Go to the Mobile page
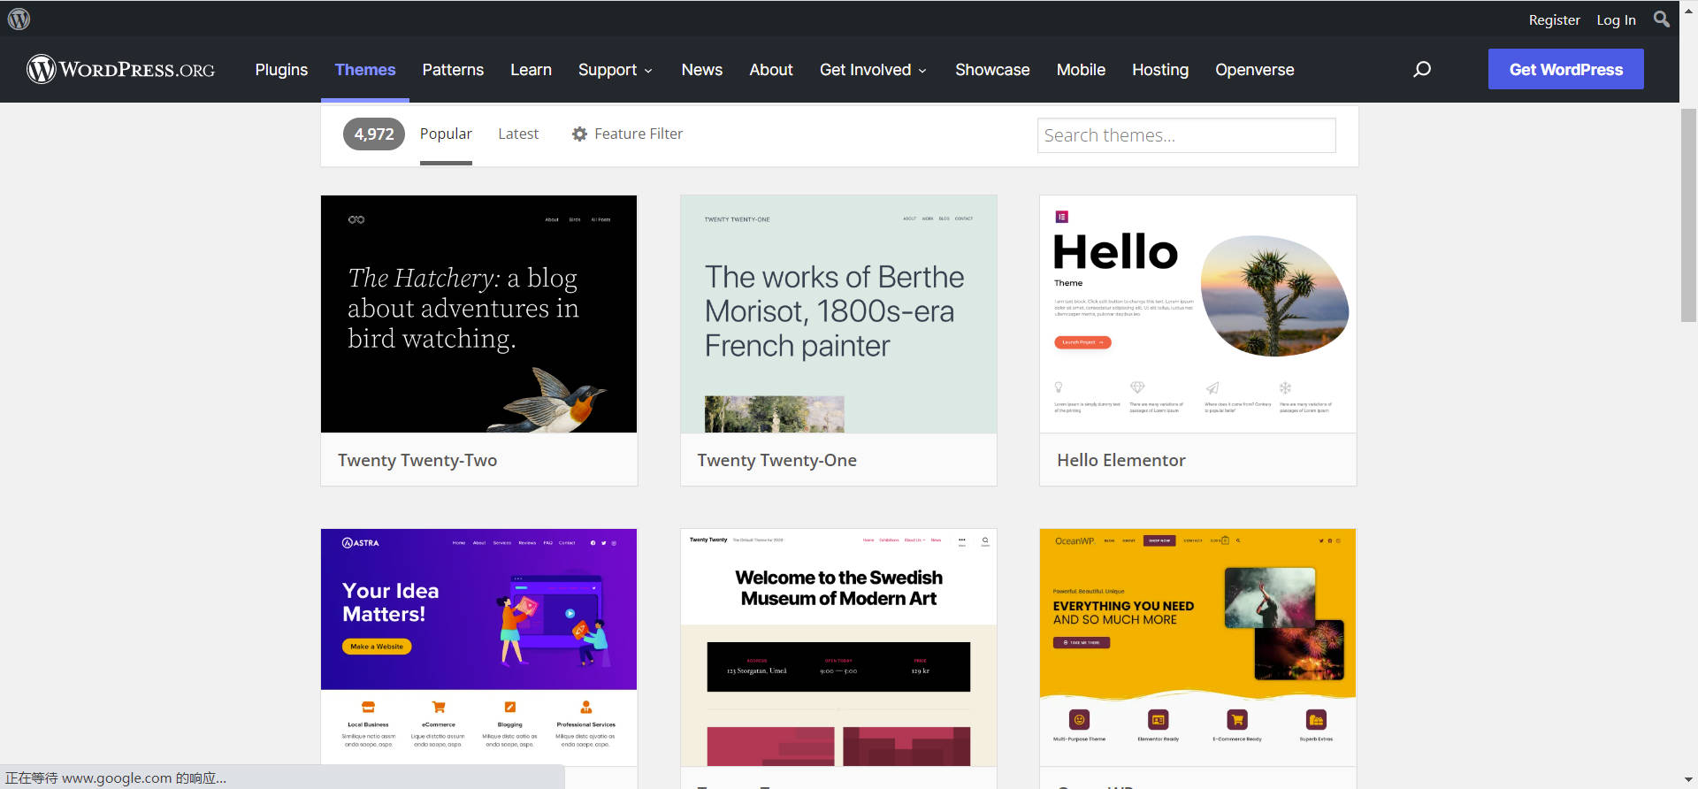1698x789 pixels. click(1081, 69)
